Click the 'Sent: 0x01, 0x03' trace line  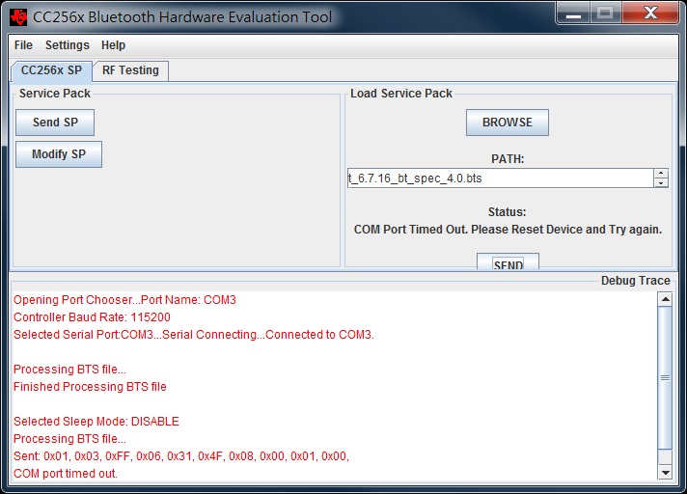tap(181, 456)
